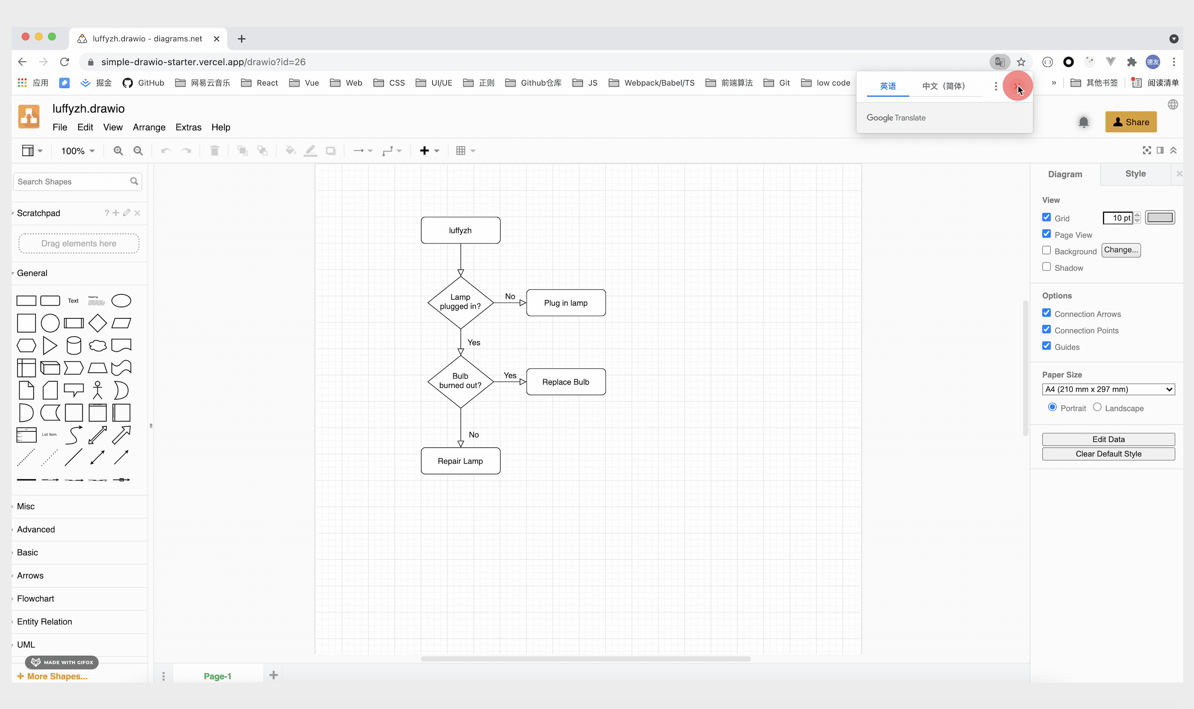Click the fill color bucket icon
The image size is (1194, 709).
290,151
